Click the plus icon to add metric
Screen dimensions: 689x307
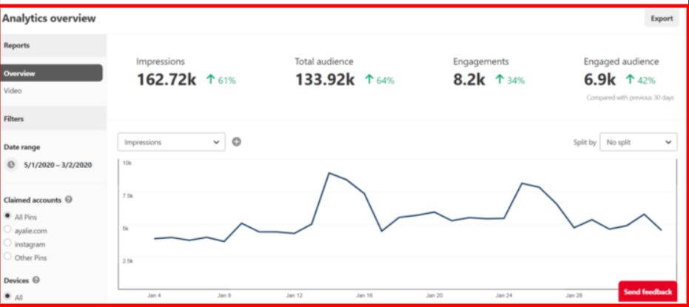point(237,141)
